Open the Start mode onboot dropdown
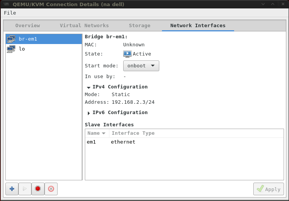 pyautogui.click(x=141, y=66)
